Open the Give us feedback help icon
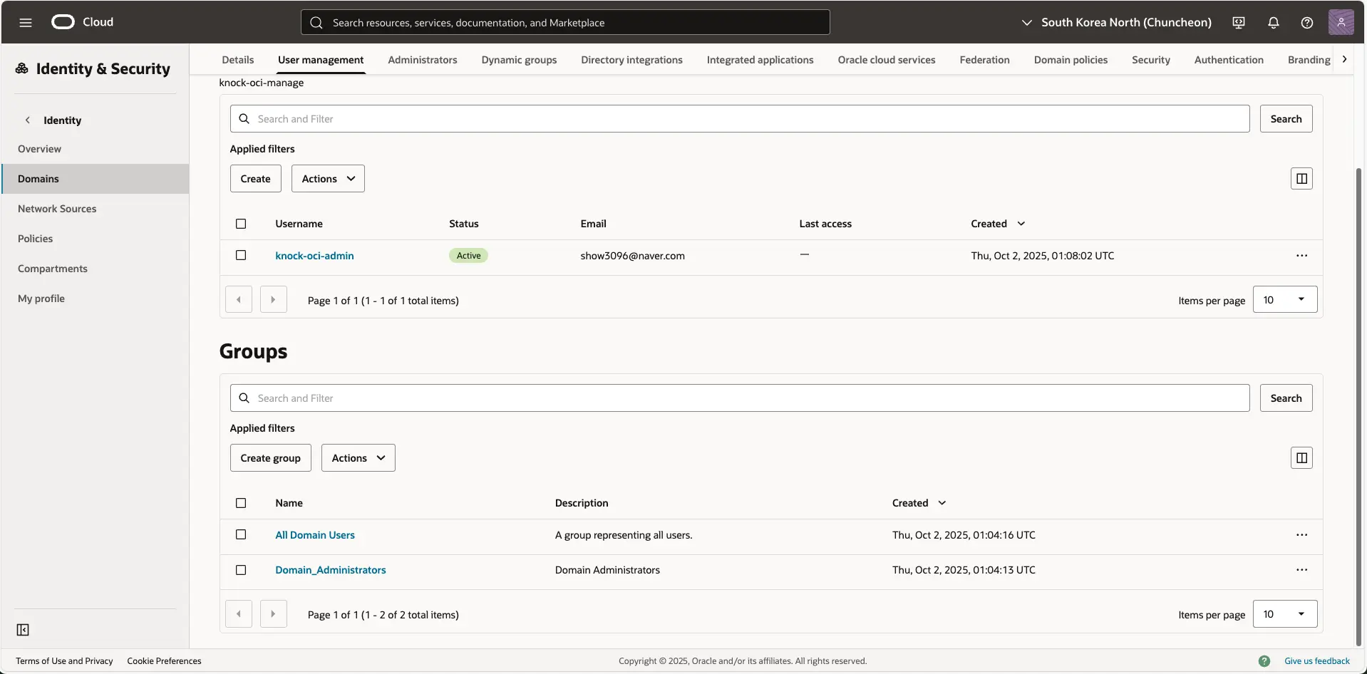Image resolution: width=1367 pixels, height=674 pixels. click(x=1265, y=661)
